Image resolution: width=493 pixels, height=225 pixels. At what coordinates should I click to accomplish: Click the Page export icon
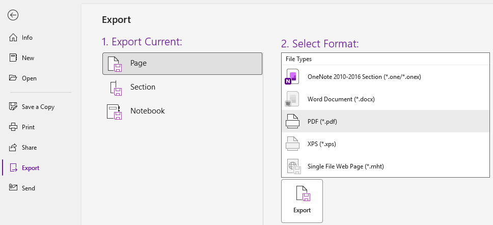(115, 64)
